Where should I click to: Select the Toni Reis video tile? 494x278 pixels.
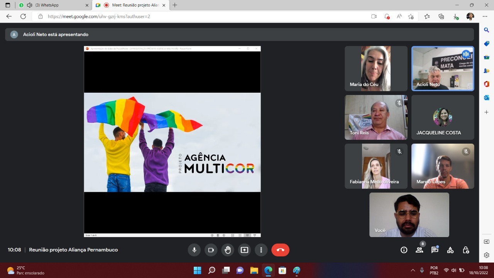(x=376, y=117)
